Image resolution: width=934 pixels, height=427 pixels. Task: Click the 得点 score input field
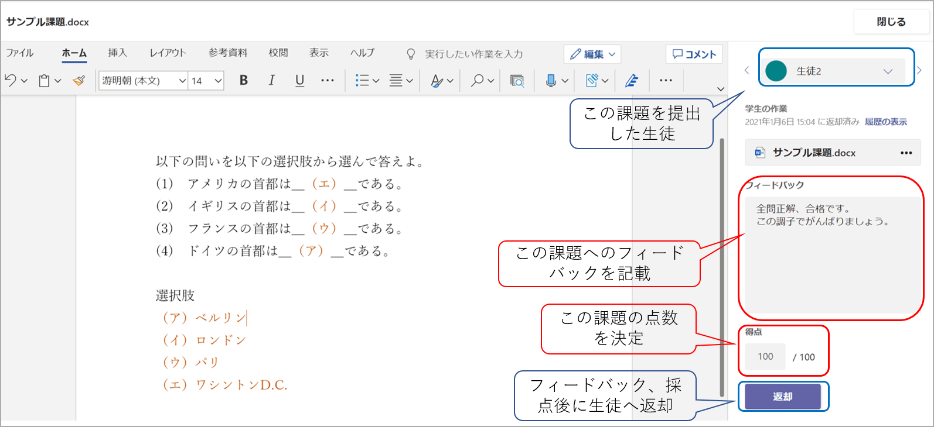click(765, 357)
